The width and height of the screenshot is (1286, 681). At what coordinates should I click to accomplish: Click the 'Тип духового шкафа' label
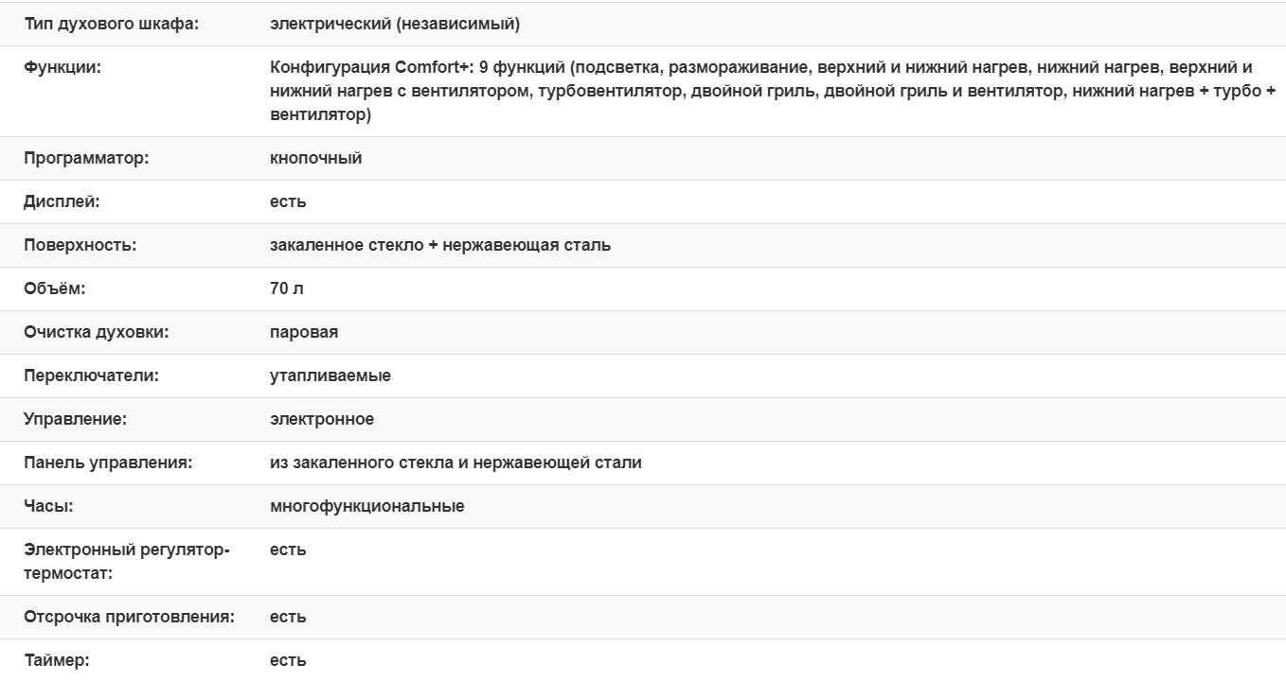(x=111, y=25)
